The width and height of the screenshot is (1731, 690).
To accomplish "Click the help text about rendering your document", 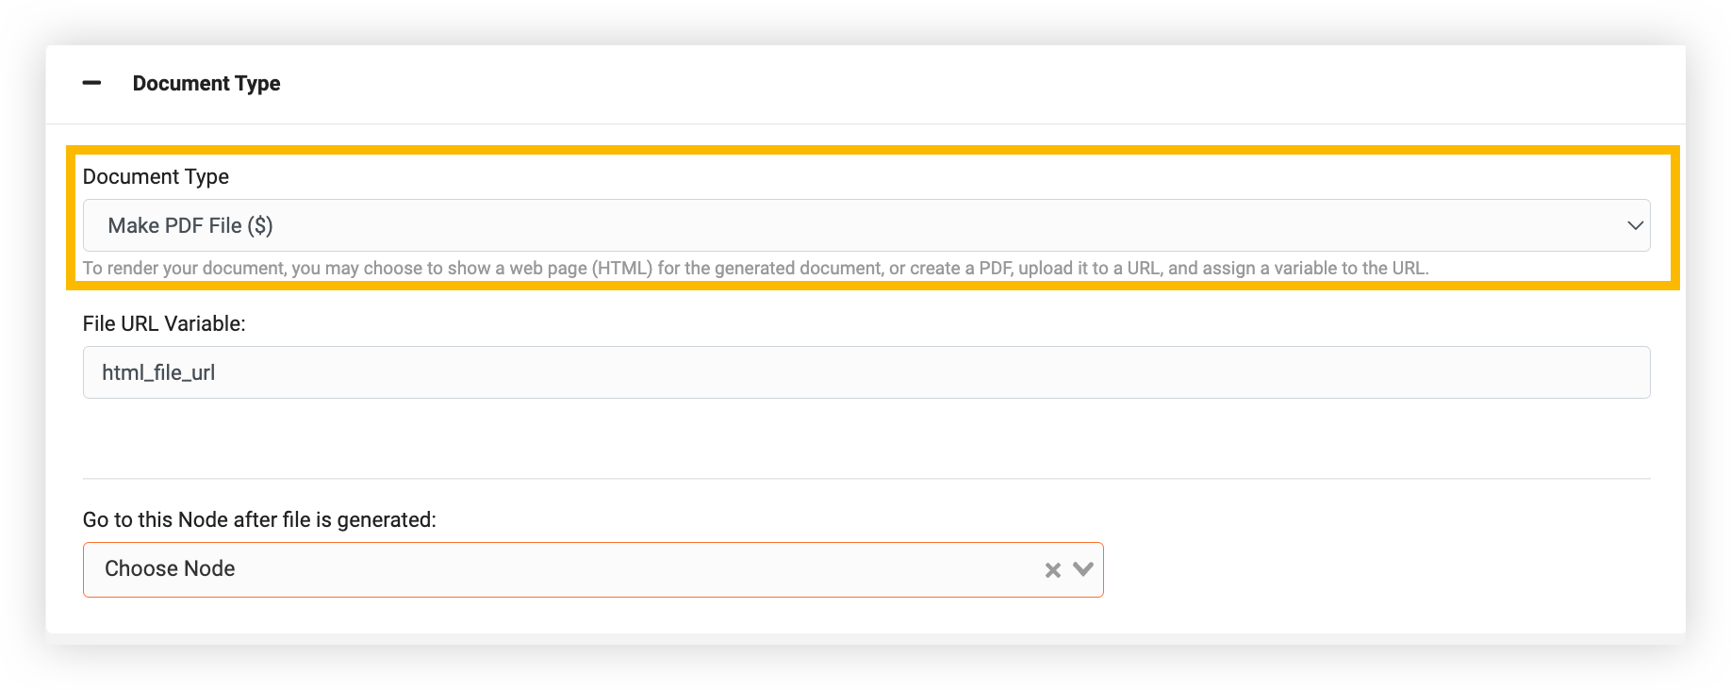I will click(755, 268).
